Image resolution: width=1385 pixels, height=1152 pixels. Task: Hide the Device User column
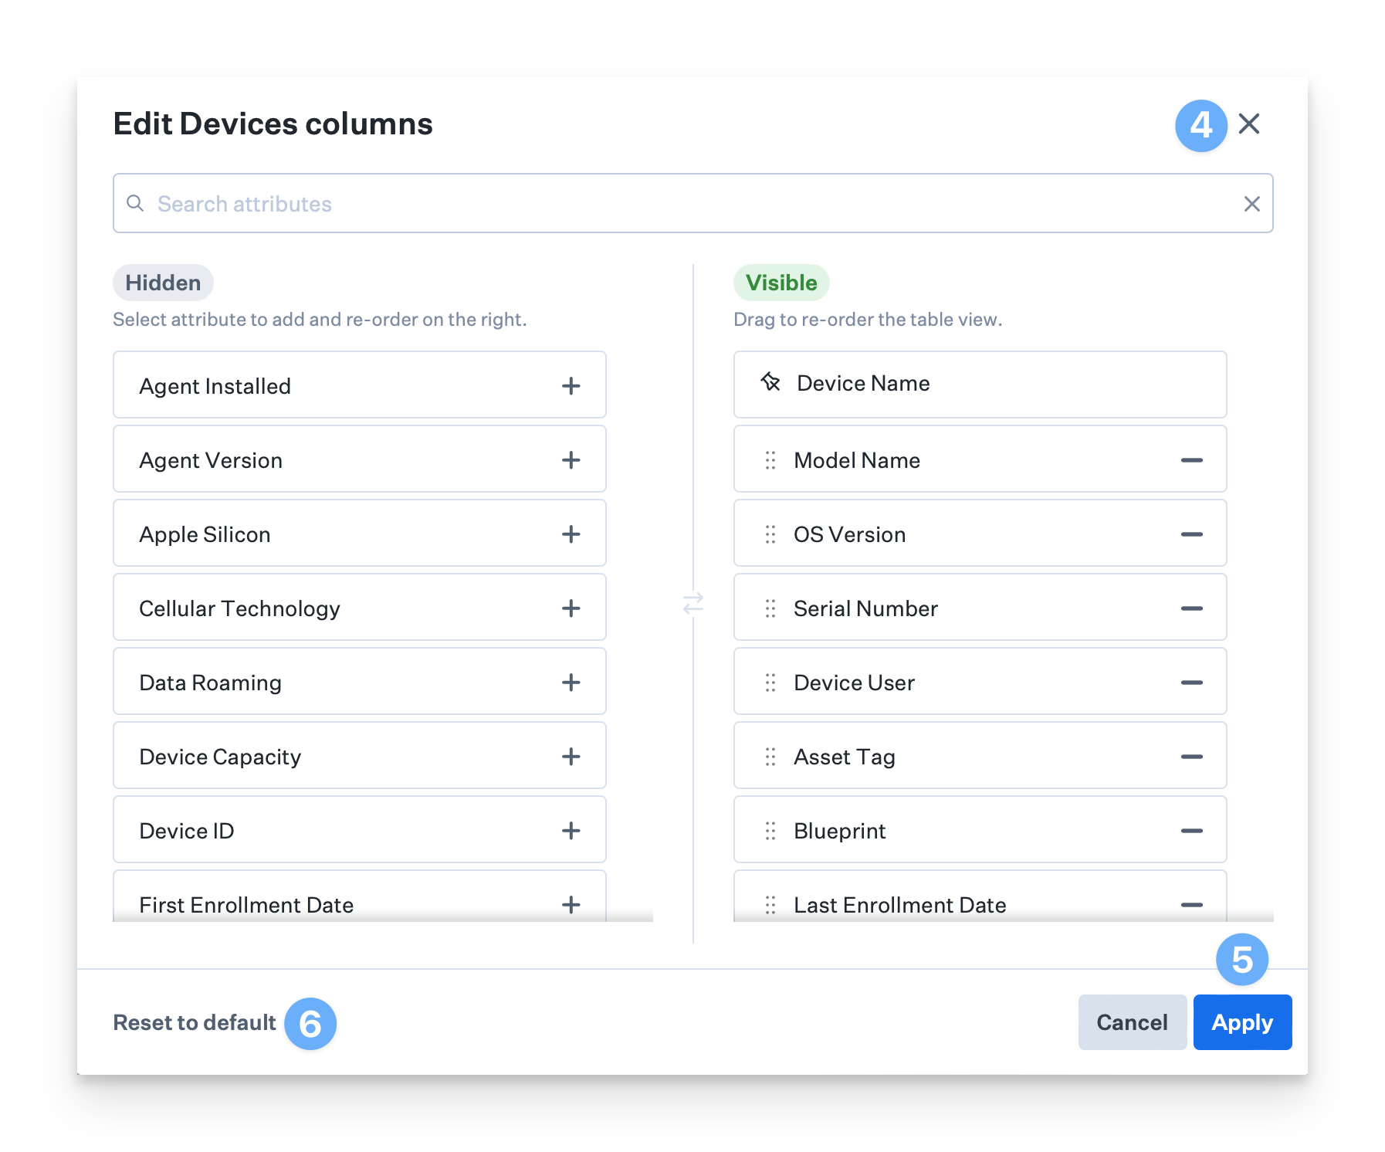click(x=1191, y=683)
